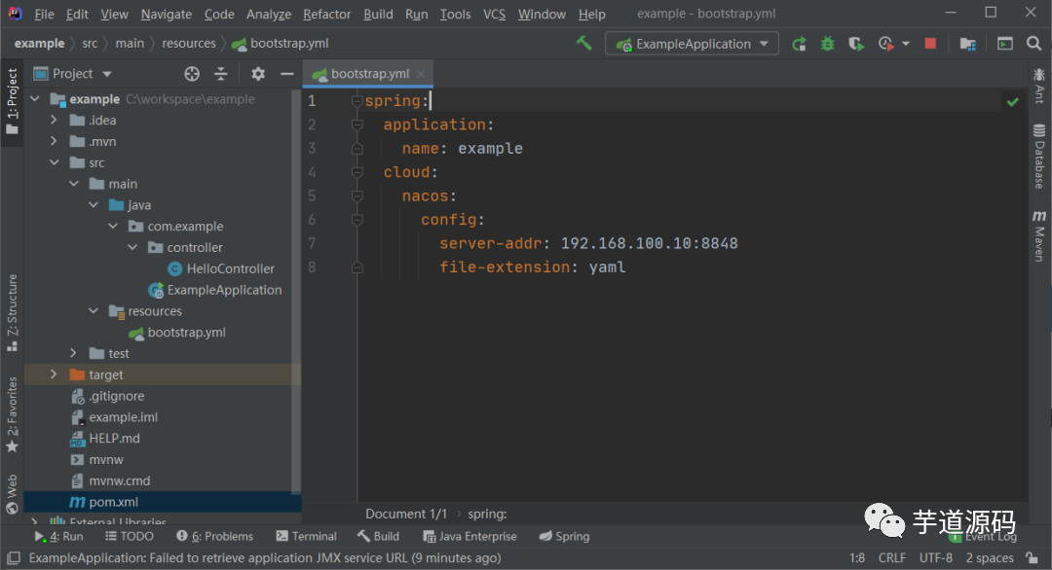Viewport: 1052px width, 570px height.
Task: Select pom.xml in project tree
Action: [113, 502]
